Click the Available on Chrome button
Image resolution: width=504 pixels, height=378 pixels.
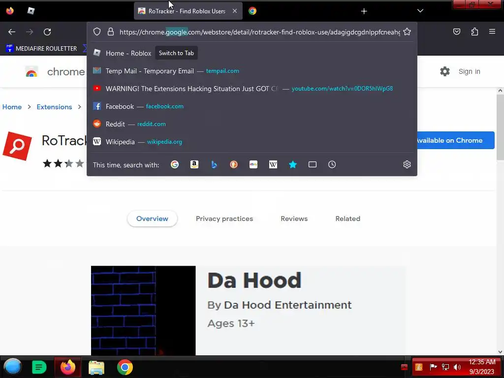(x=456, y=140)
